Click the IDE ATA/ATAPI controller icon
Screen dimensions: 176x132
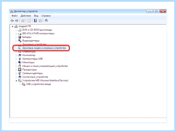(x=20, y=33)
